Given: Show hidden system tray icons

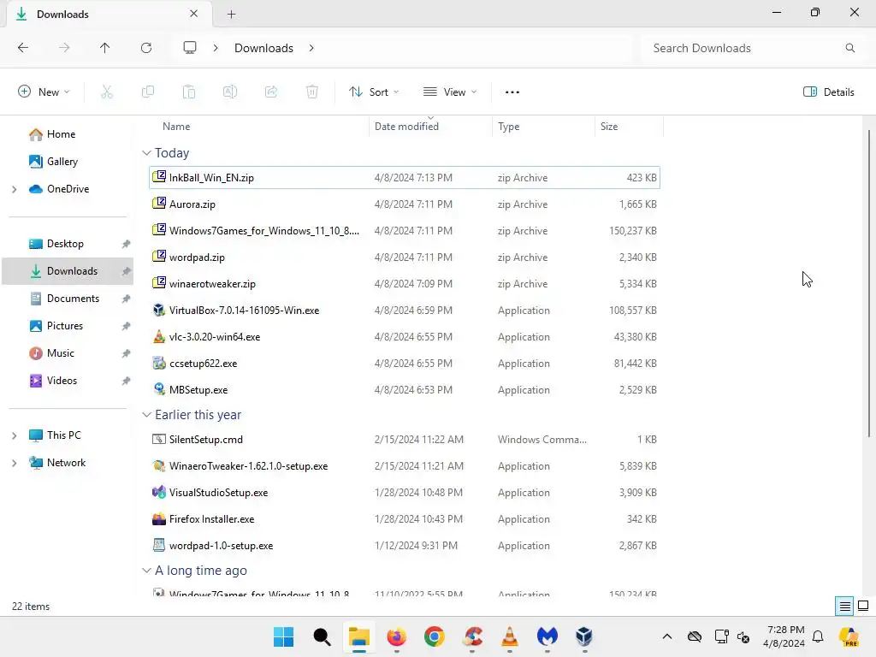Looking at the screenshot, I should [x=667, y=636].
